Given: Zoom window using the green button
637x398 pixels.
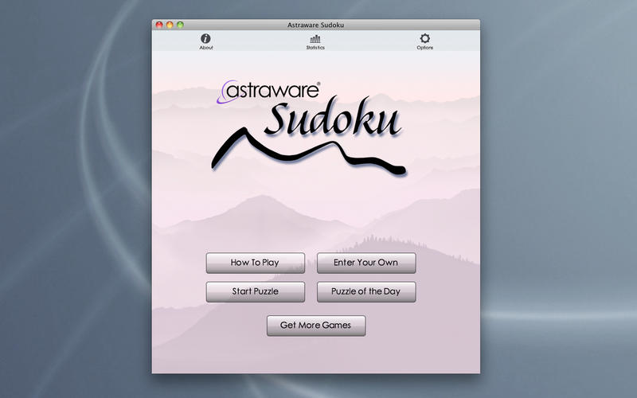Looking at the screenshot, I should click(x=180, y=25).
